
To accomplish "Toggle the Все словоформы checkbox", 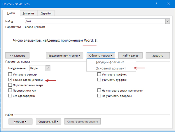I will (x=10, y=96).
